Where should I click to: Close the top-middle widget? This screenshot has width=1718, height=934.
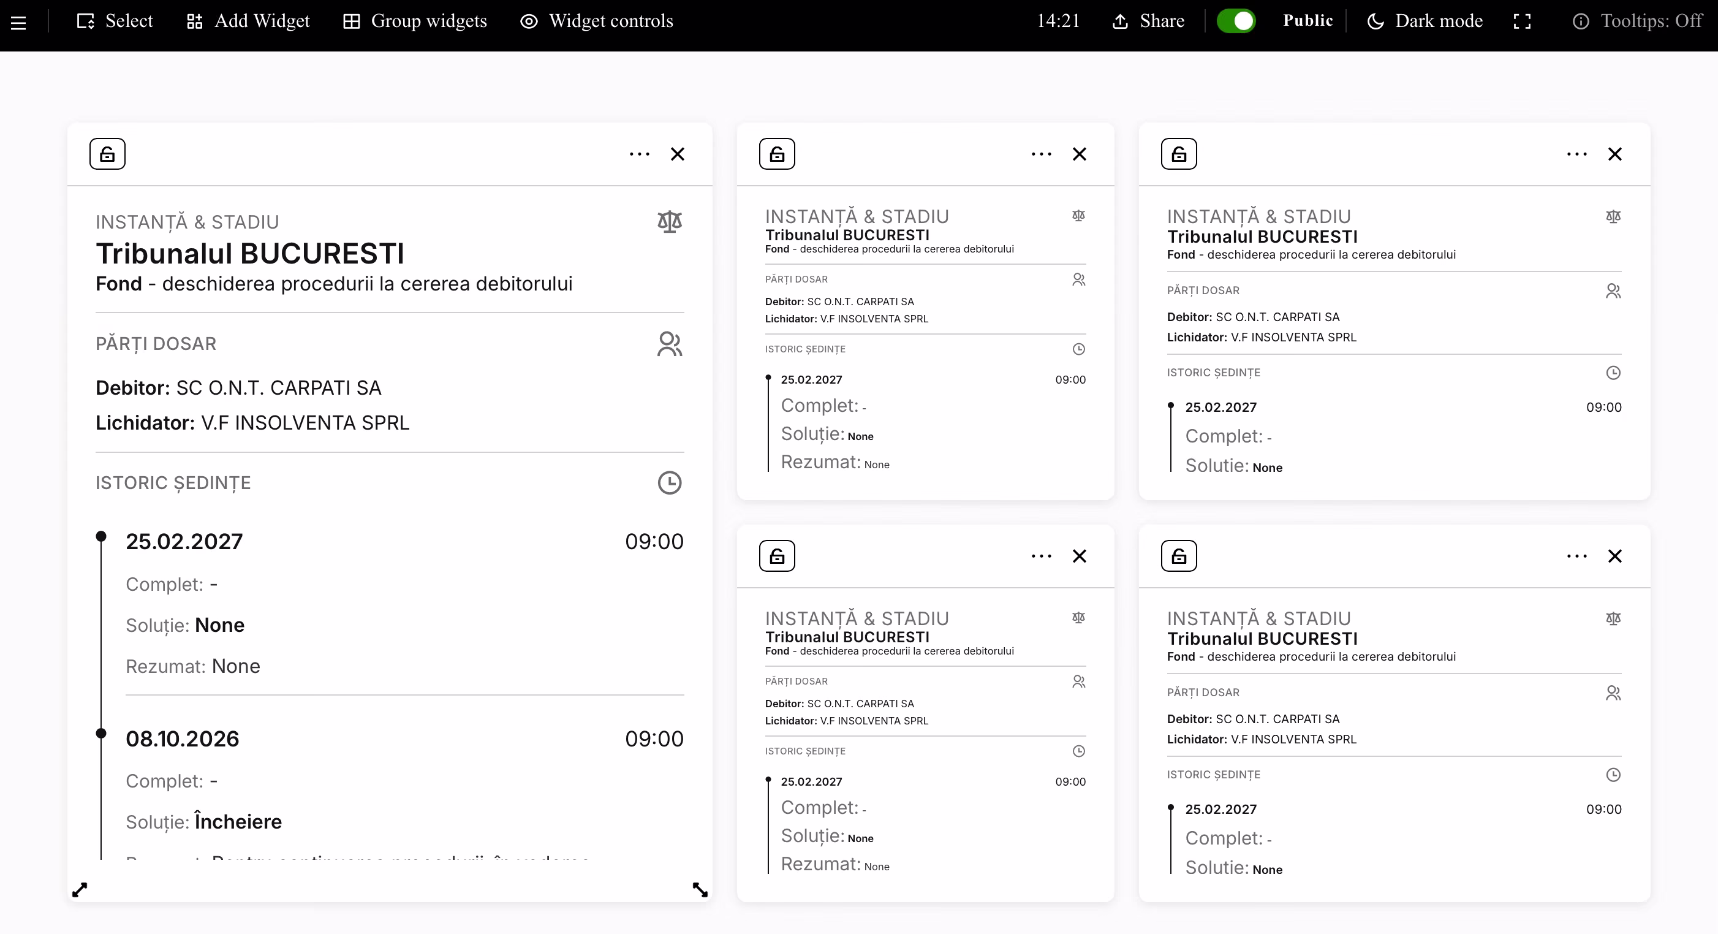coord(1080,154)
